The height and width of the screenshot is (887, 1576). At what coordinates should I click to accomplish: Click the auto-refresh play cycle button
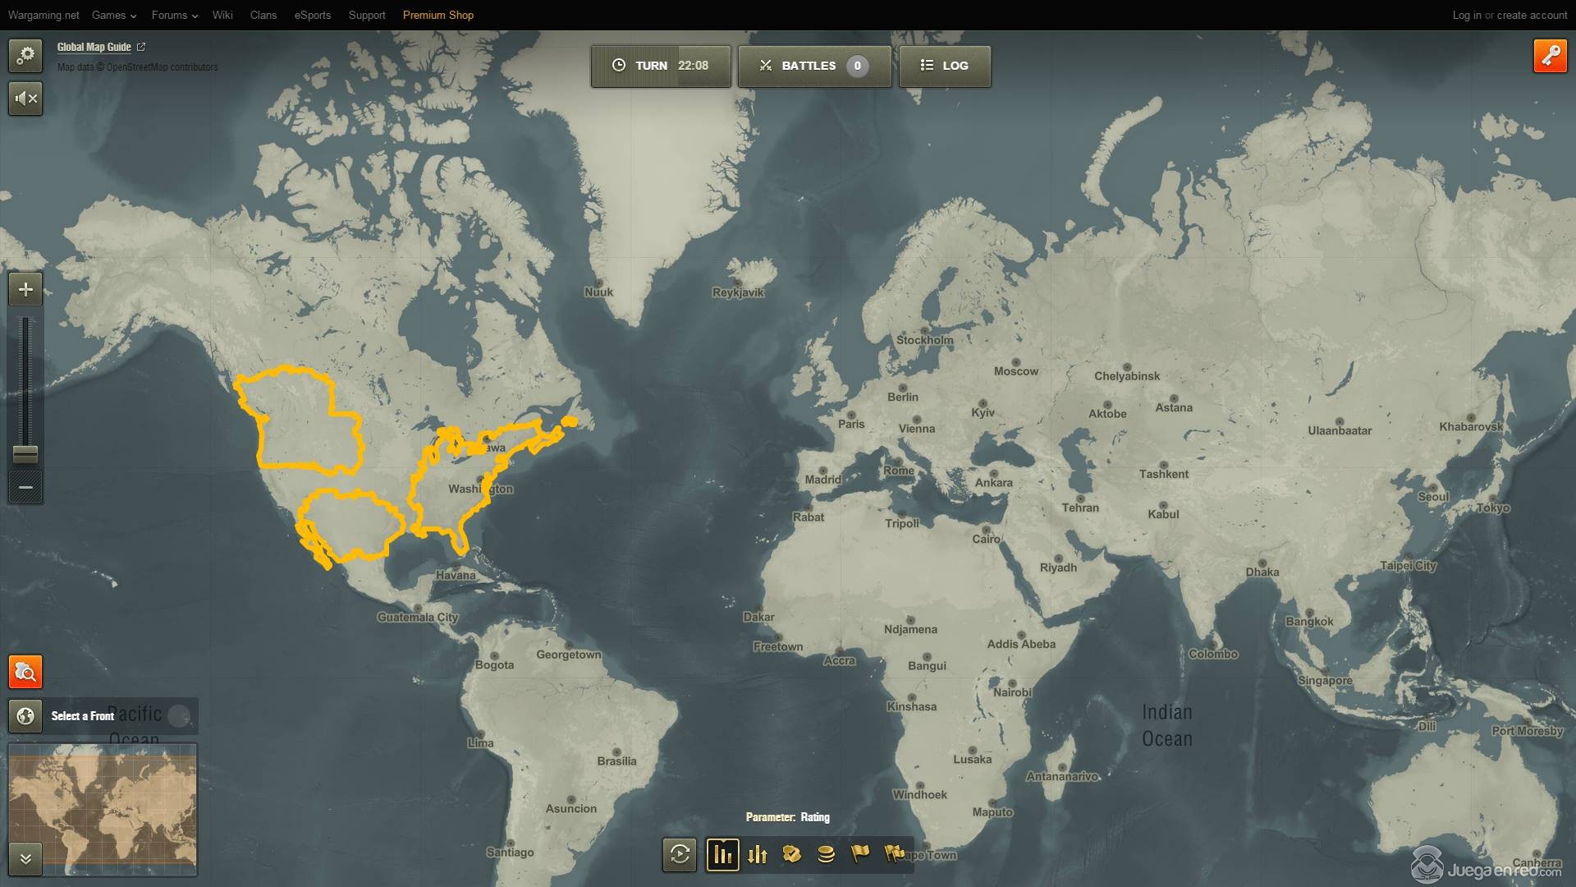click(x=680, y=854)
